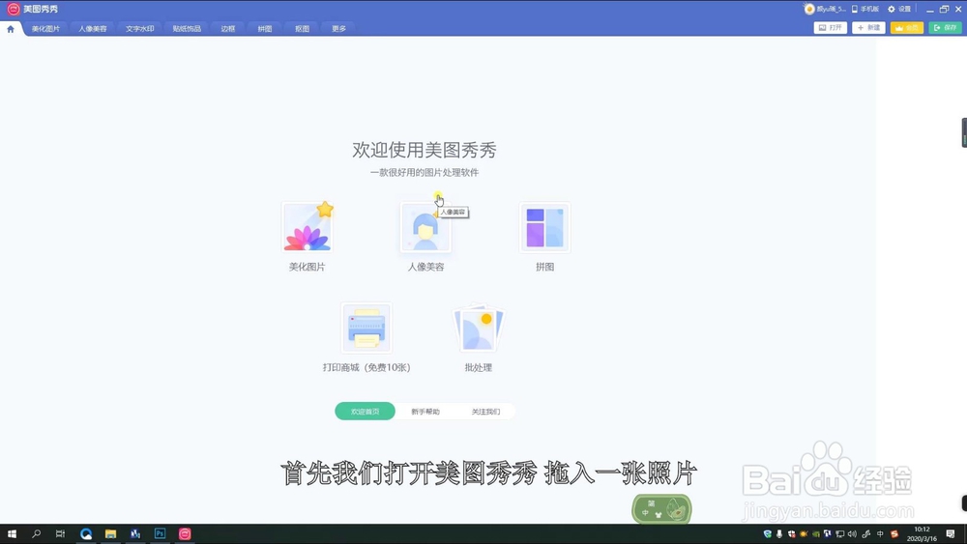Switch to the 人像美容 top tab
The width and height of the screenshot is (967, 544).
93,28
